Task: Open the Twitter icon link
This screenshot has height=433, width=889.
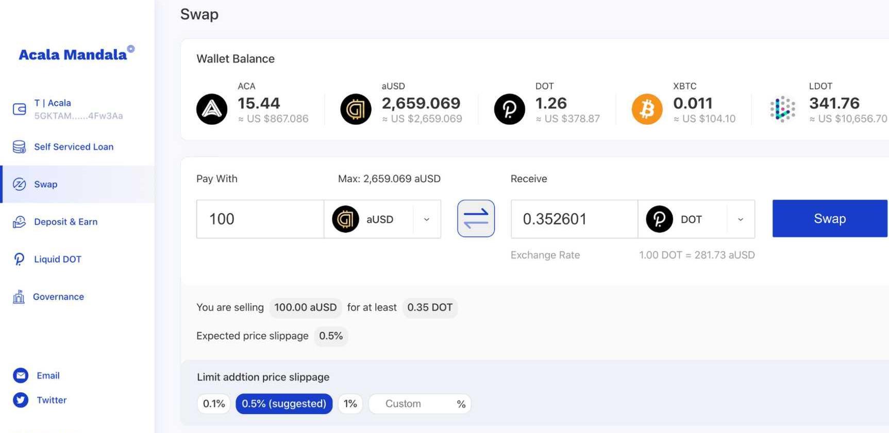Action: (21, 400)
